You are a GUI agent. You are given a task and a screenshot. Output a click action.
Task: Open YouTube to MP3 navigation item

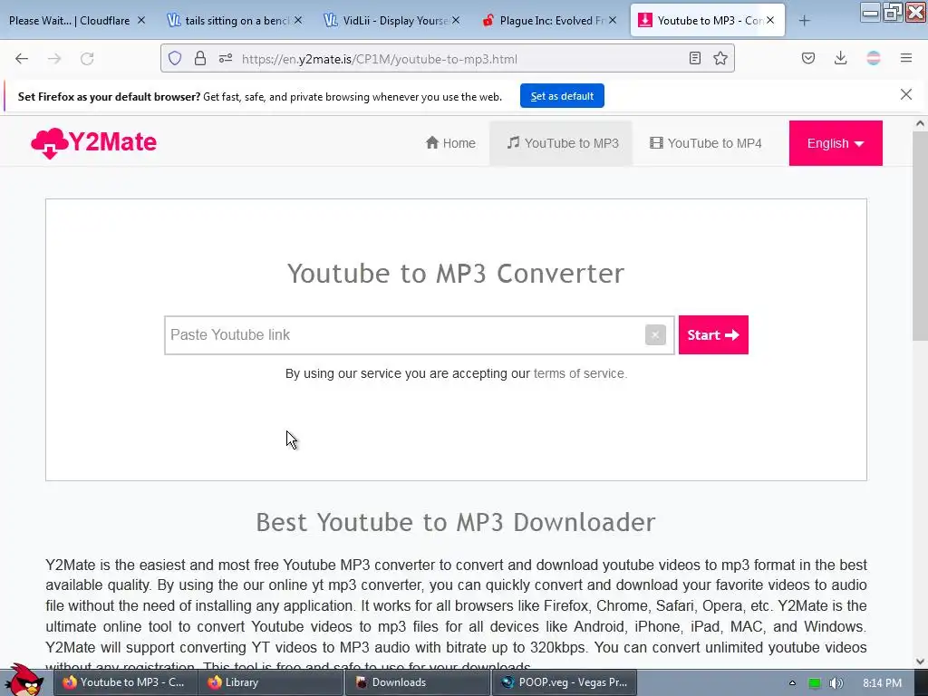[561, 143]
